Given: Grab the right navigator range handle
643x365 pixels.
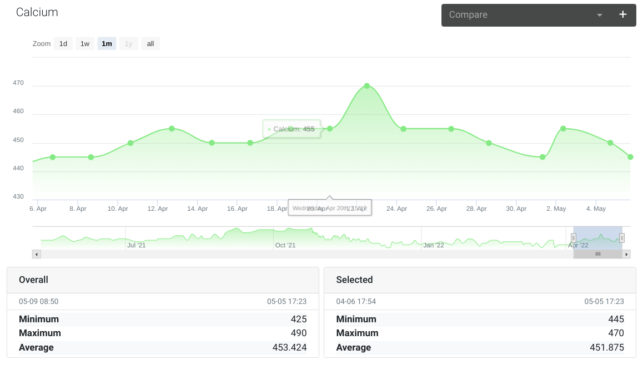Looking at the screenshot, I should coord(622,237).
